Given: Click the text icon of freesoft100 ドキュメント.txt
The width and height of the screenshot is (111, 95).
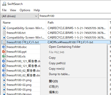Looking at the screenshot, I should (4, 42).
